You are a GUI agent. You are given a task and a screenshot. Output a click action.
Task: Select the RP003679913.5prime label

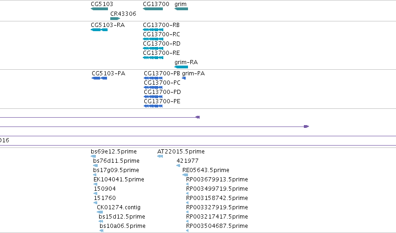click(217, 180)
